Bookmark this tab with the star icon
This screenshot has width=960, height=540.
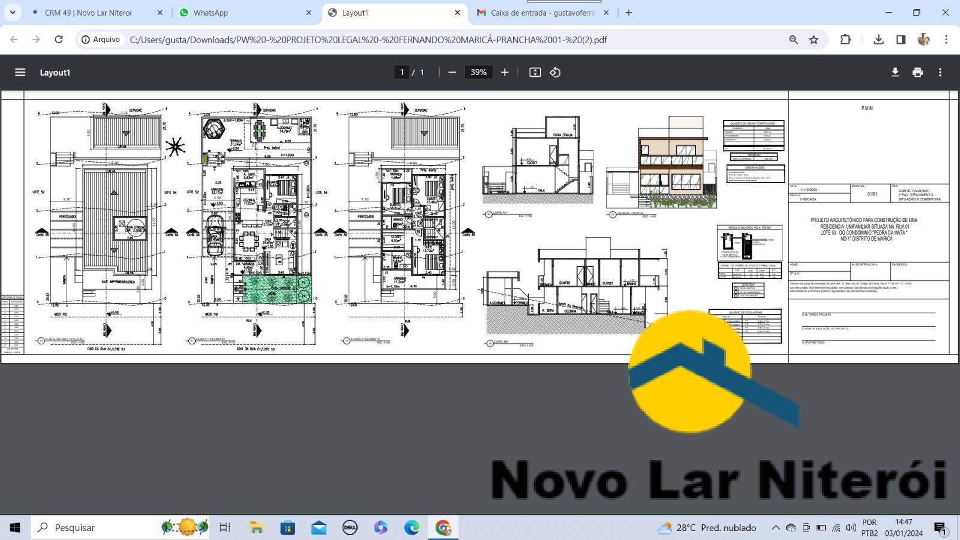(814, 40)
